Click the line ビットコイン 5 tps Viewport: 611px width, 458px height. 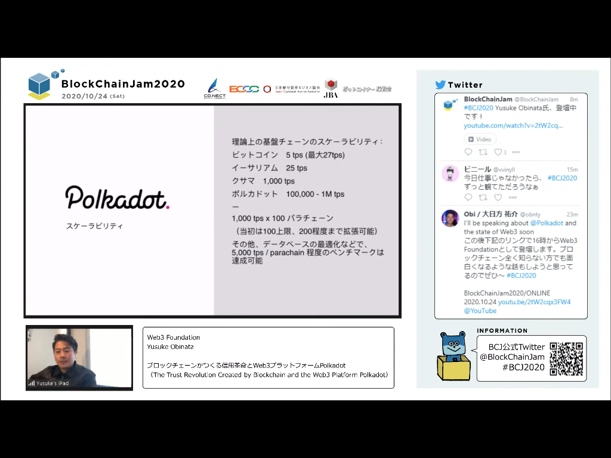tap(288, 155)
